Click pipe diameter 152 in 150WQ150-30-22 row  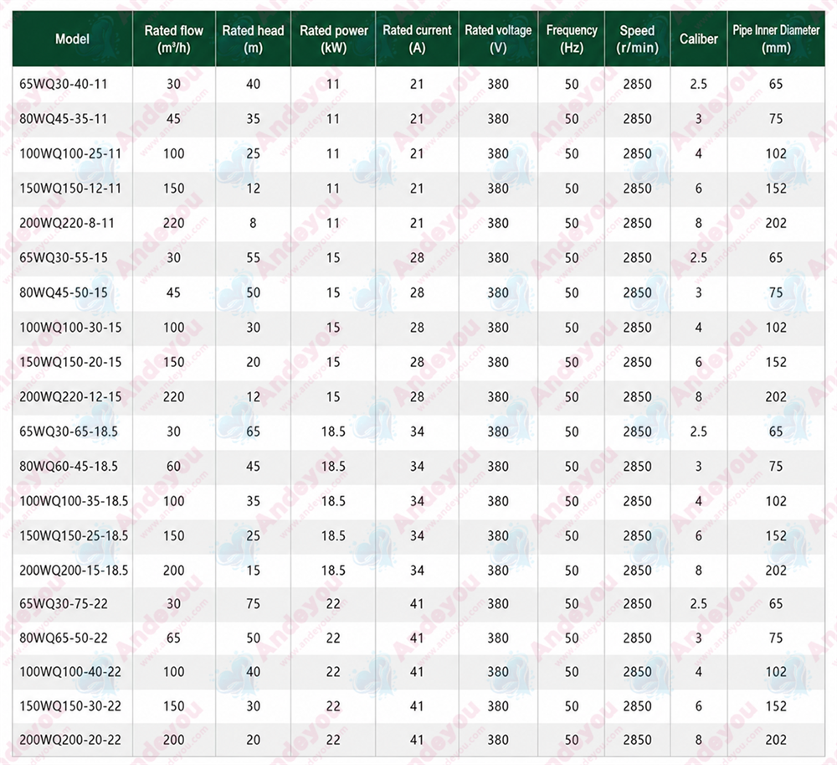(776, 706)
